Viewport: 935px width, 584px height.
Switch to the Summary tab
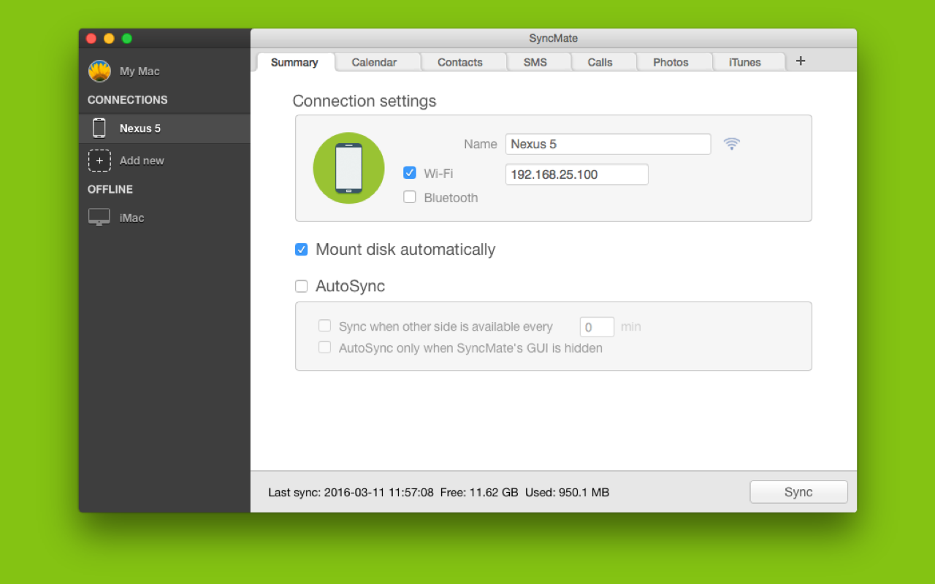click(294, 62)
